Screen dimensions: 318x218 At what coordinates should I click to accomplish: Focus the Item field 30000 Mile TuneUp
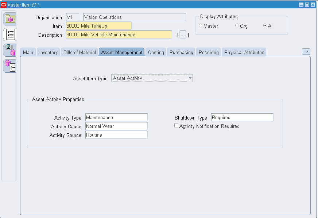pyautogui.click(x=98, y=26)
